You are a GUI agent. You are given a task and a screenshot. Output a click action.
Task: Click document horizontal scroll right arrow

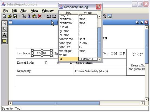[143, 103]
